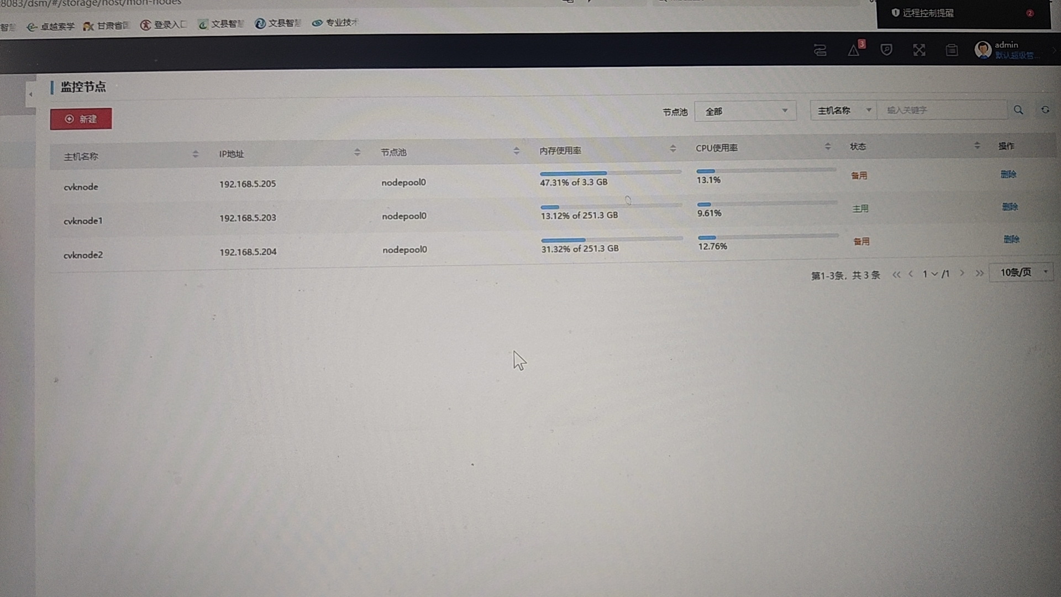The width and height of the screenshot is (1061, 597).
Task: Click the 新建 button
Action: coord(81,119)
